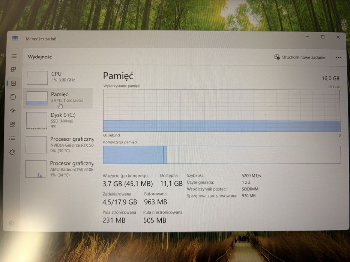Click the Kompozycja pamięci label
Screen dimensions: 350x262
pyautogui.click(x=120, y=142)
